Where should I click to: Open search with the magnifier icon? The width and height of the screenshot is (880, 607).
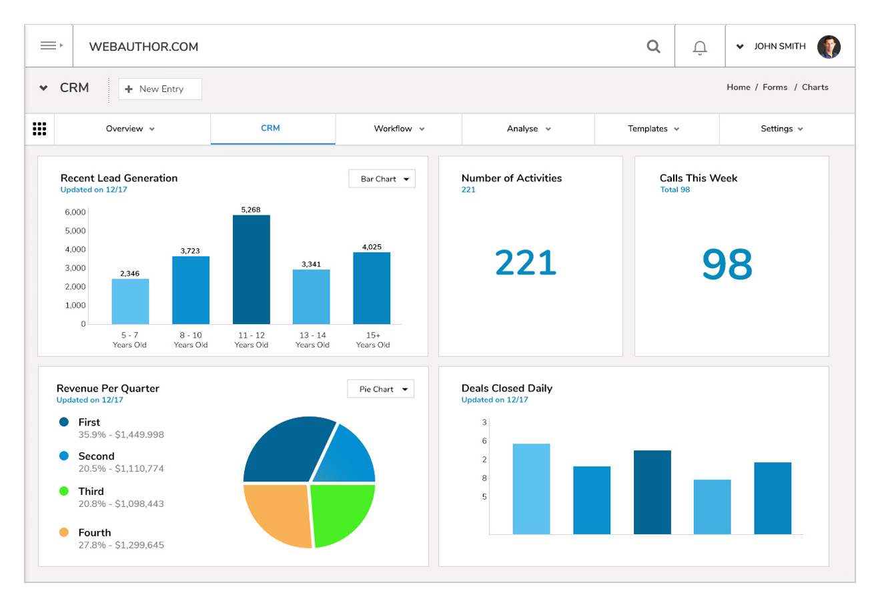pyautogui.click(x=653, y=47)
